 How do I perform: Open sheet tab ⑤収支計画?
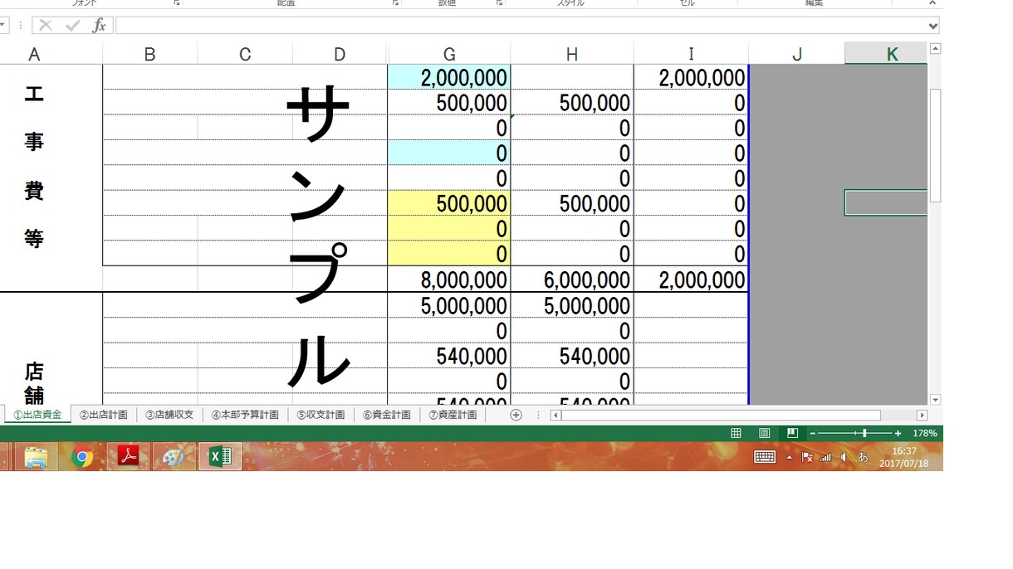[x=321, y=415]
